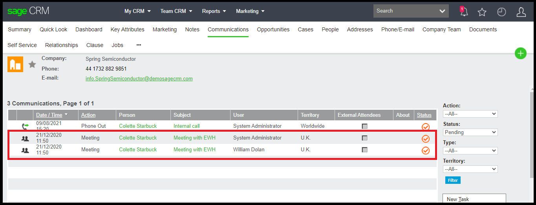The image size is (536, 205).
Task: Open the user profile icon
Action: click(x=521, y=12)
